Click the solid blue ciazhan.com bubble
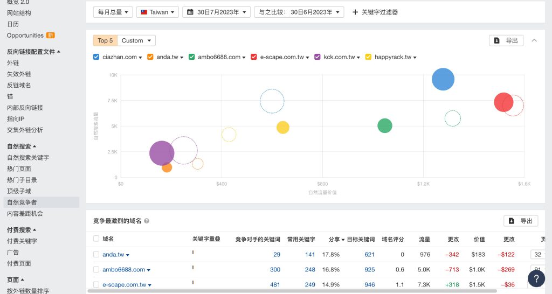 point(443,79)
